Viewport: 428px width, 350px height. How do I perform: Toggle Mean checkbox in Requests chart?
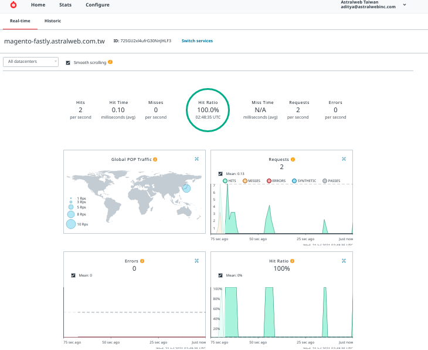(x=220, y=174)
